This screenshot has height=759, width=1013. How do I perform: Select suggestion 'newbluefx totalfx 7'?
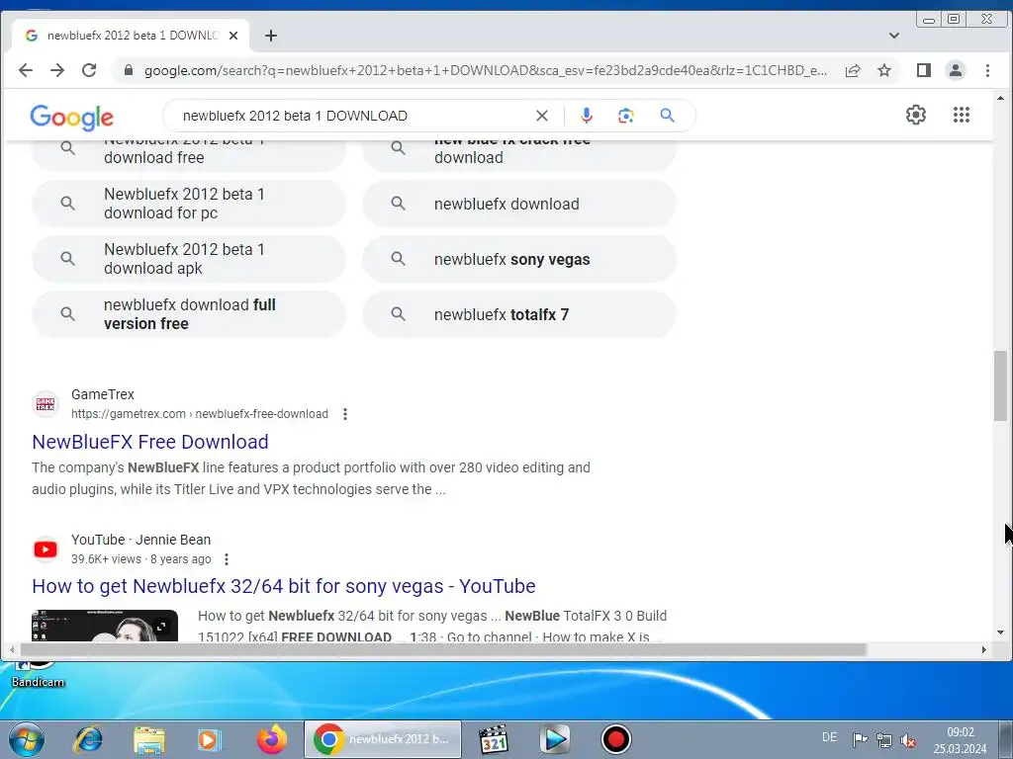pyautogui.click(x=519, y=314)
